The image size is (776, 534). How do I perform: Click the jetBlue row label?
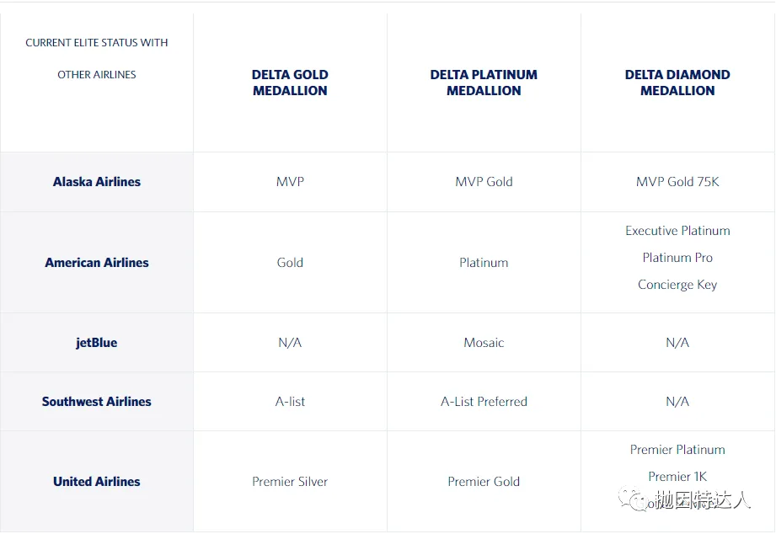[97, 343]
